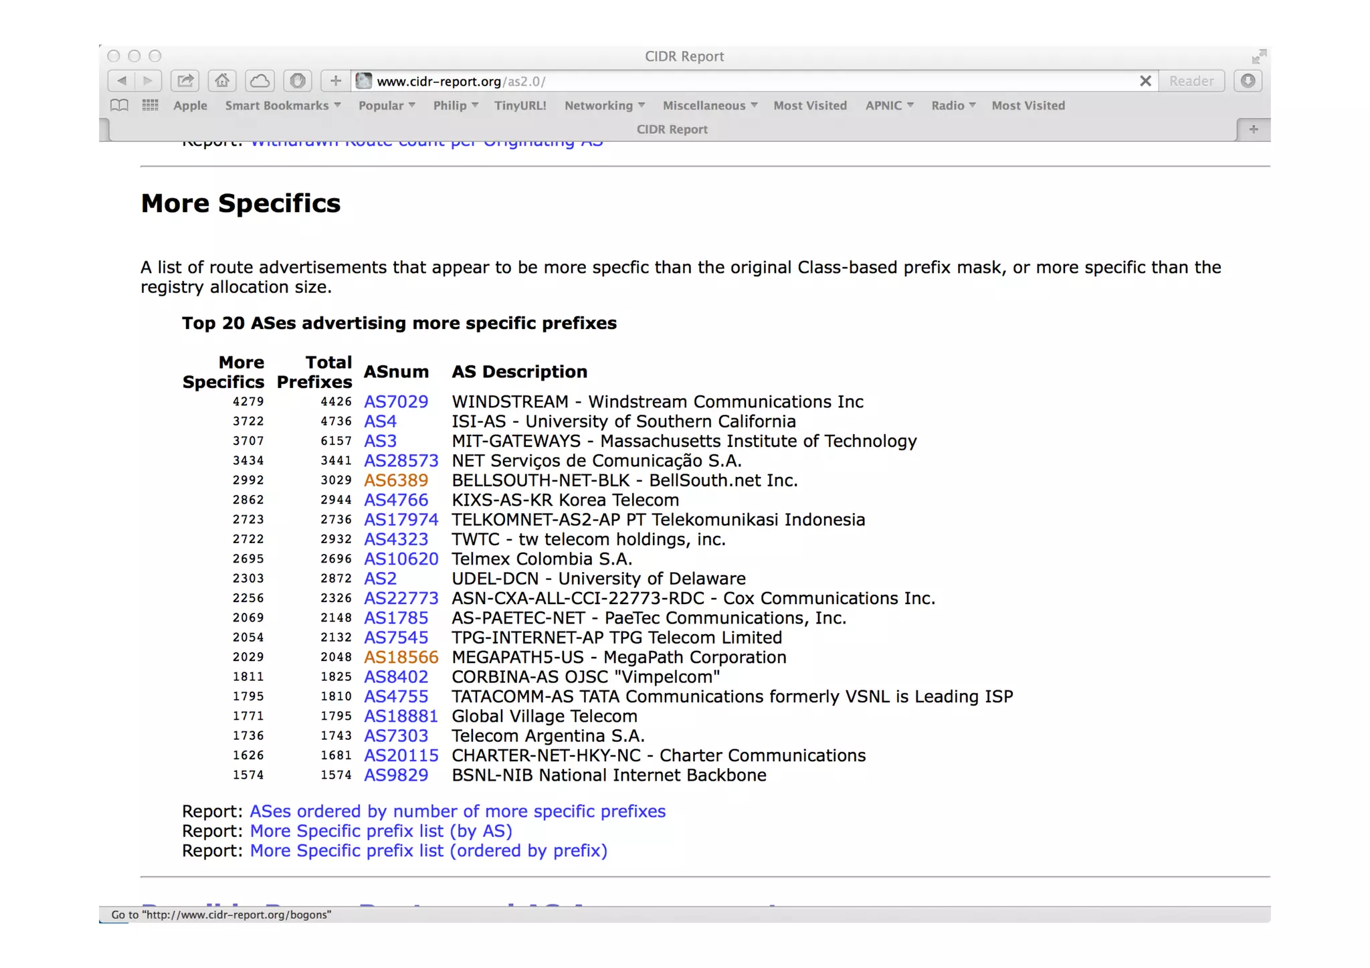1370x968 pixels.
Task: Click the address bar URL field
Action: [x=736, y=81]
